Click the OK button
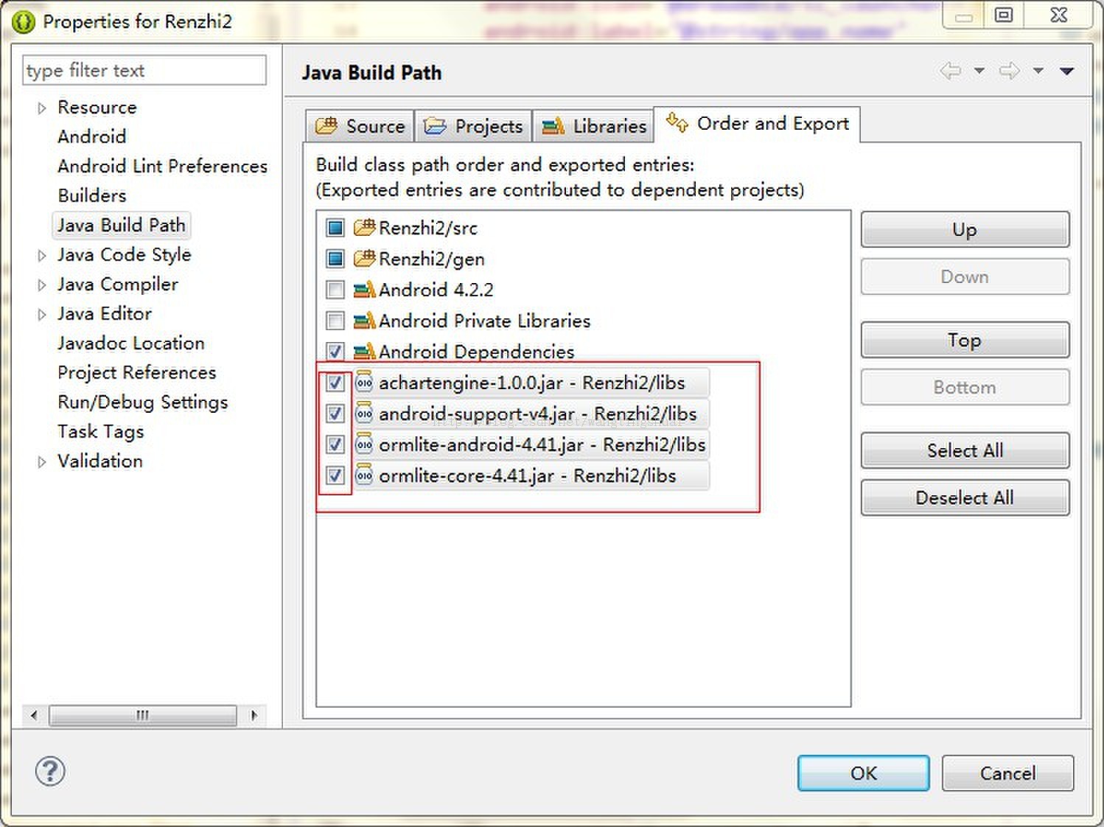This screenshot has width=1104, height=827. pos(863,773)
